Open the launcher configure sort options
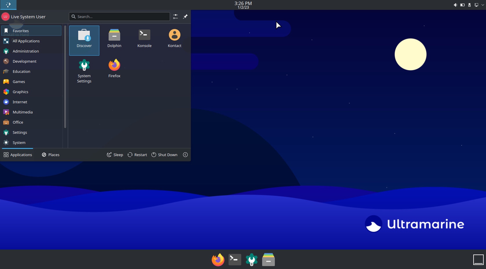Image resolution: width=486 pixels, height=269 pixels. 175,17
